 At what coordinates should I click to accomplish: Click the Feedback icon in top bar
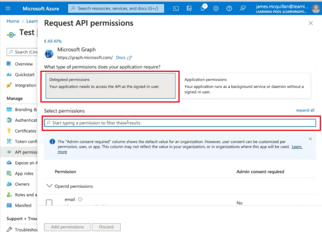point(243,8)
